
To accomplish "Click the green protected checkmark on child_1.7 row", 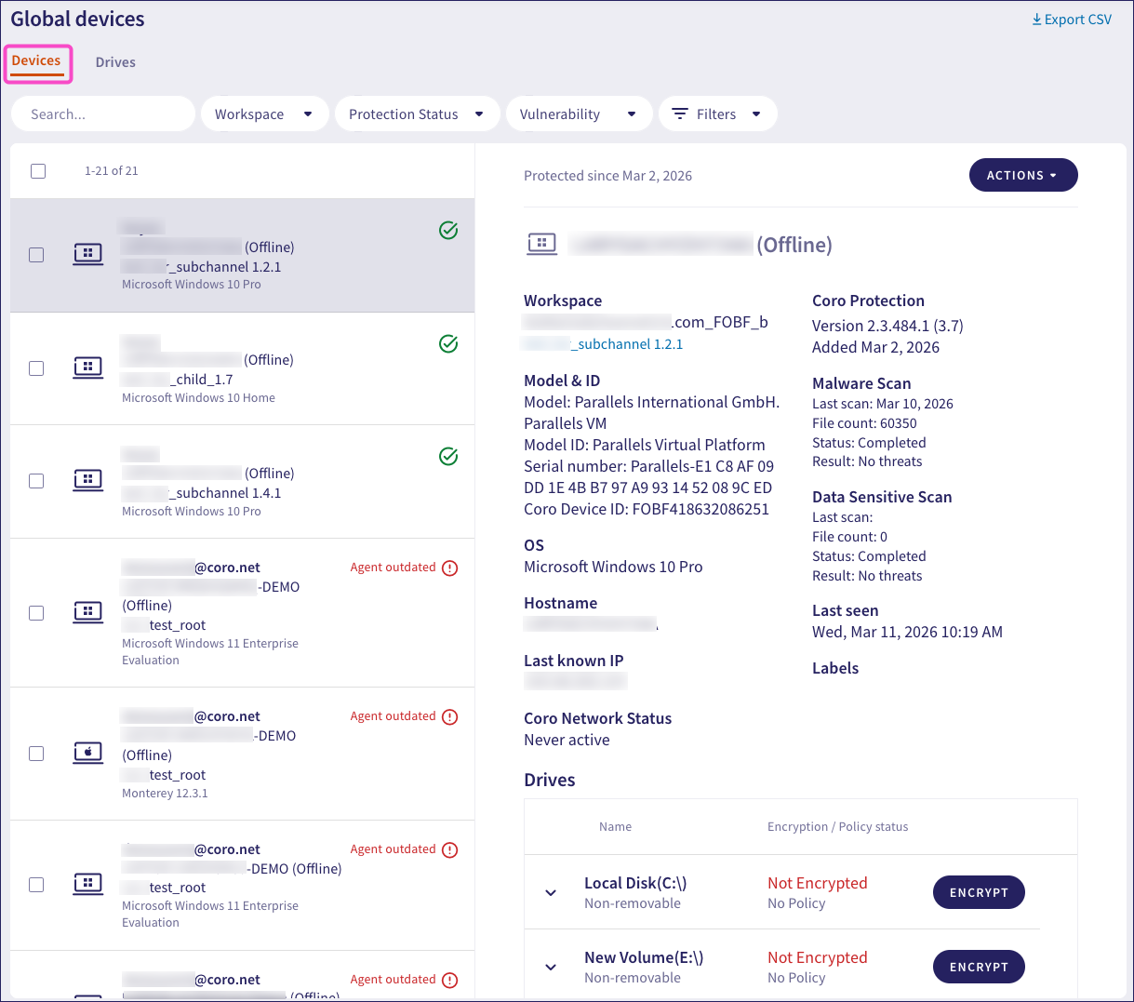I will (448, 344).
